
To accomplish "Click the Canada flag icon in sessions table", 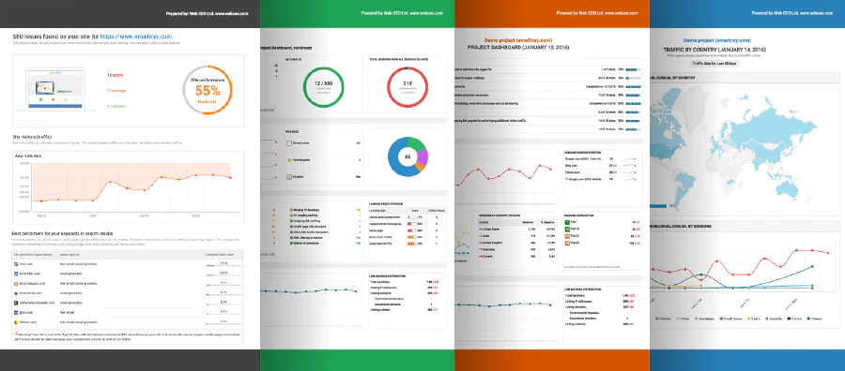I will (x=481, y=257).
